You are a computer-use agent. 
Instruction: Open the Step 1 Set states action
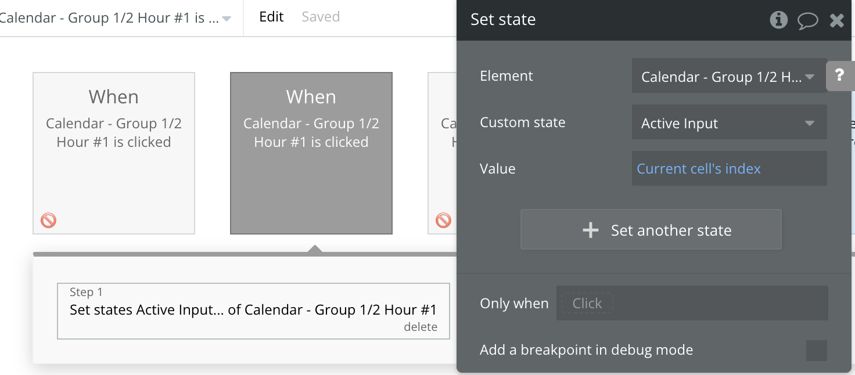(253, 309)
